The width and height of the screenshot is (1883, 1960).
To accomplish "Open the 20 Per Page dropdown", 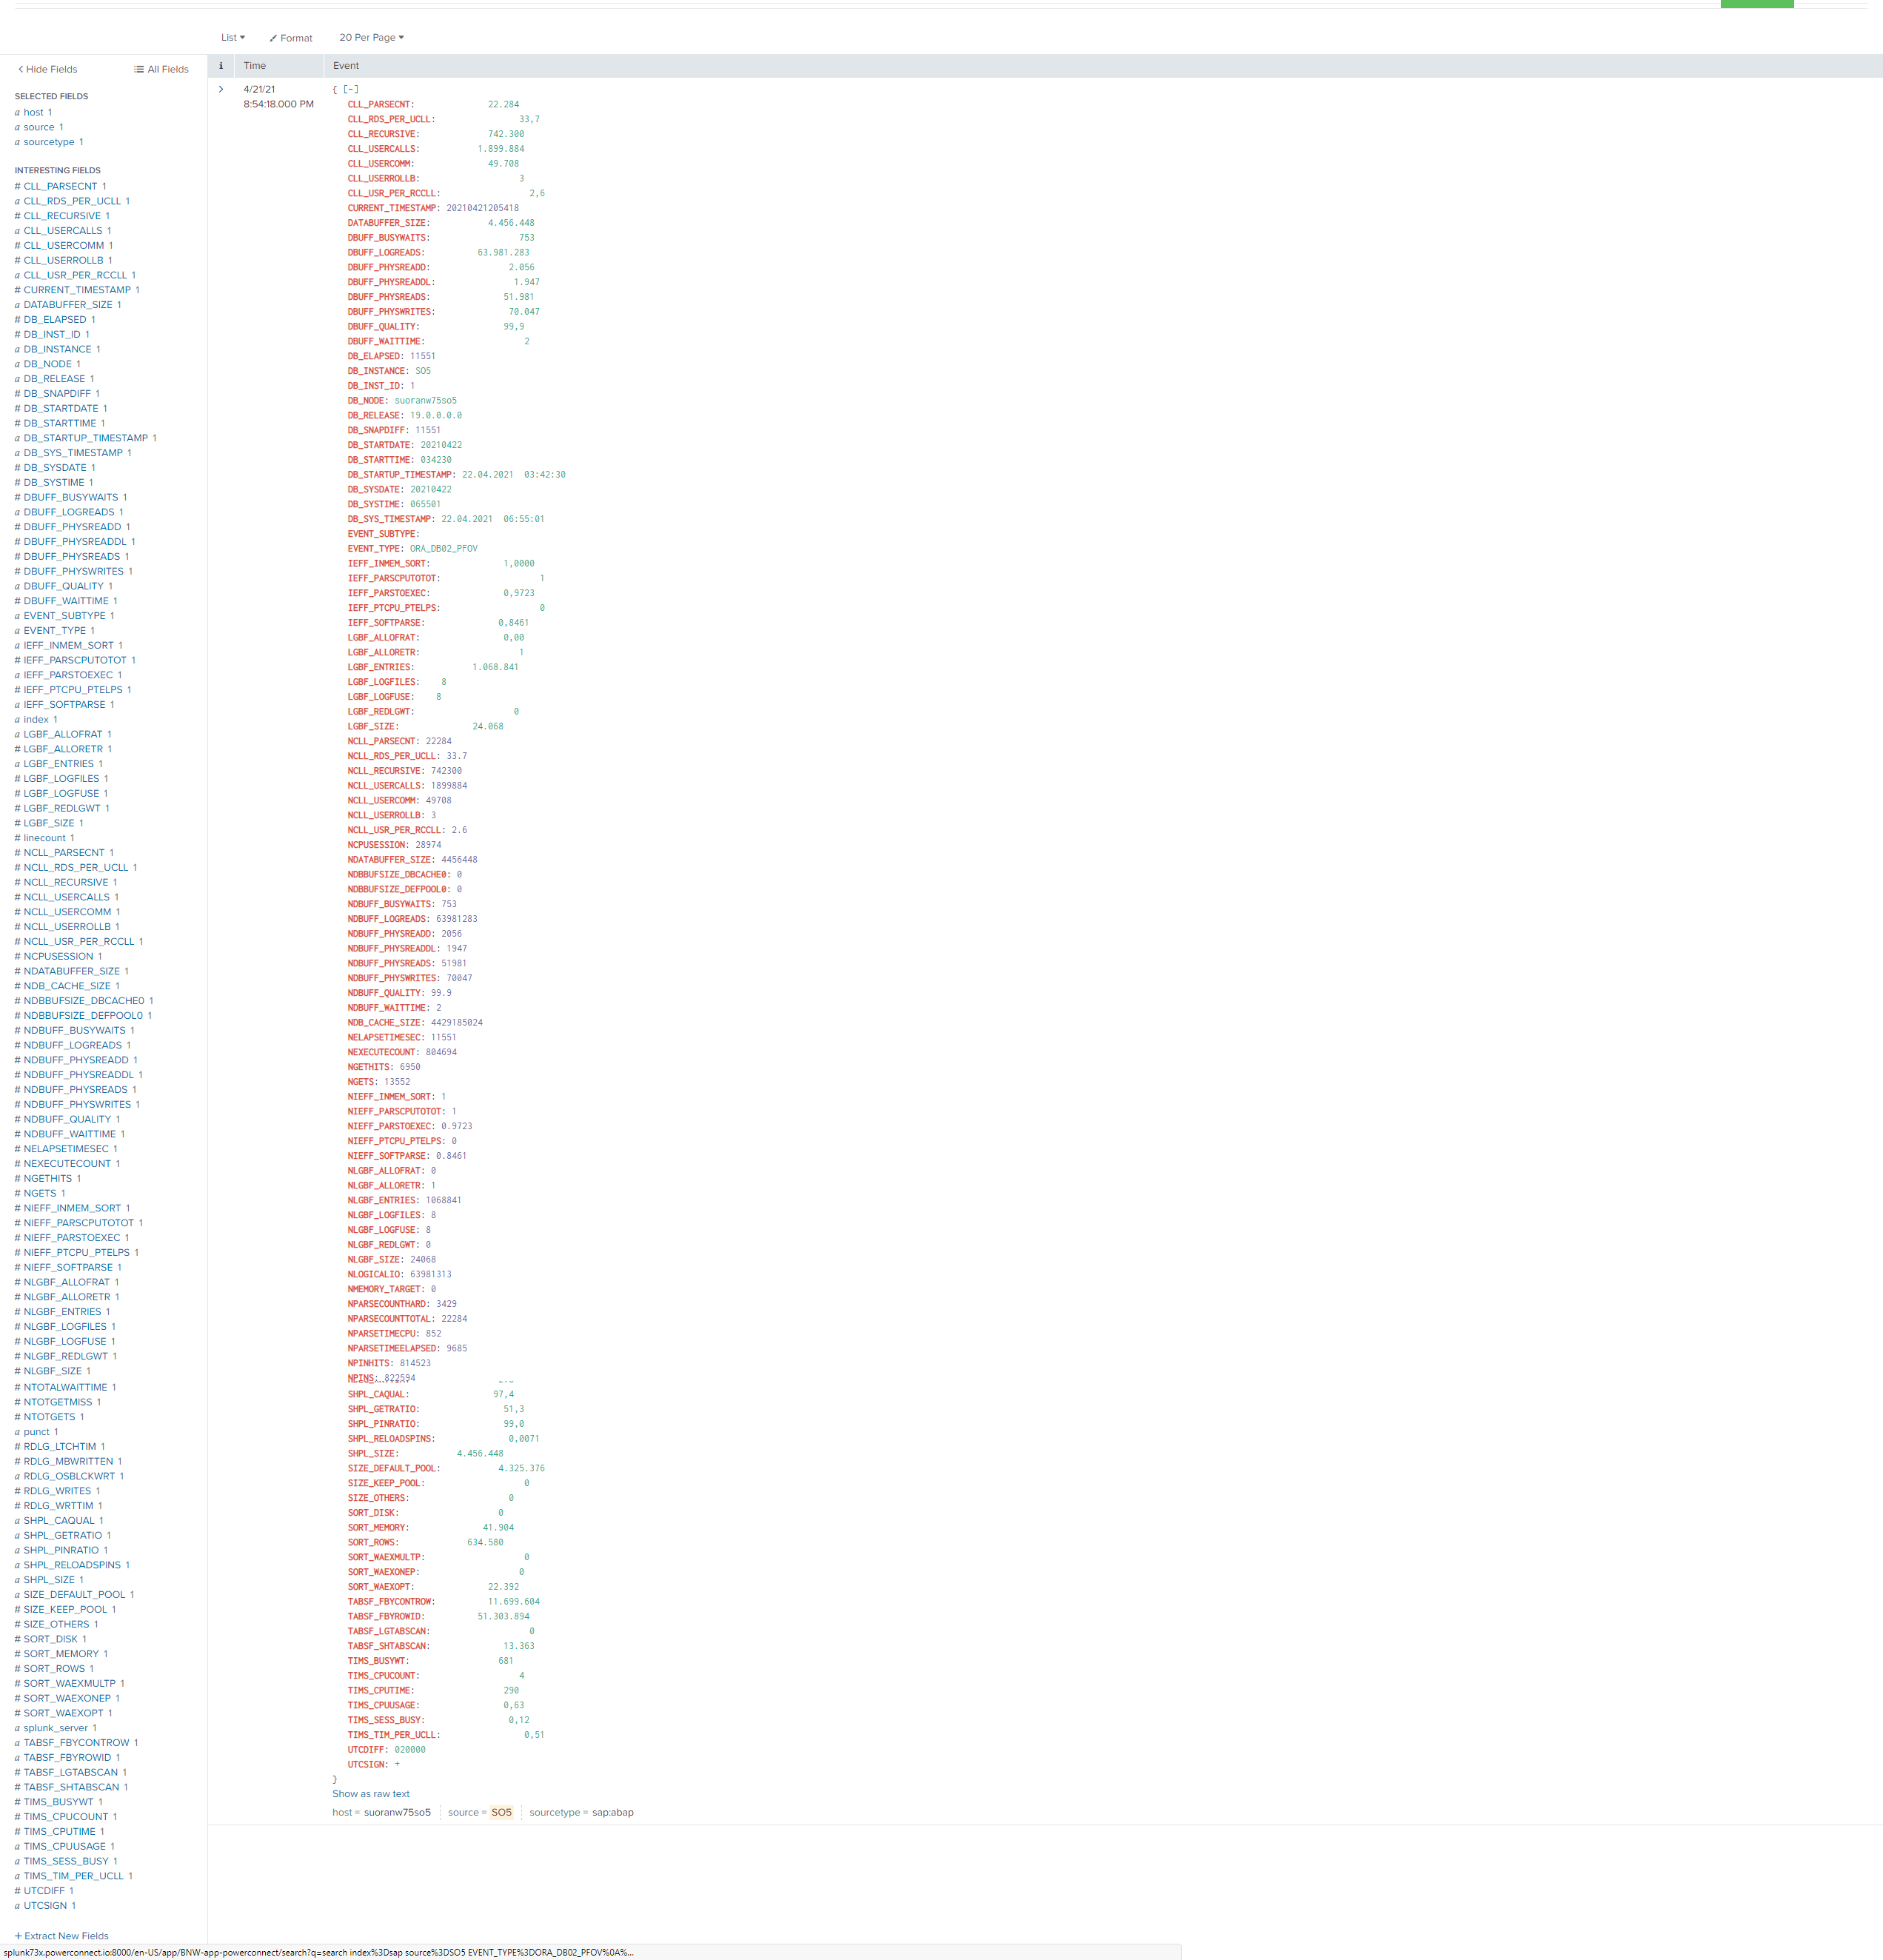I will 371,38.
